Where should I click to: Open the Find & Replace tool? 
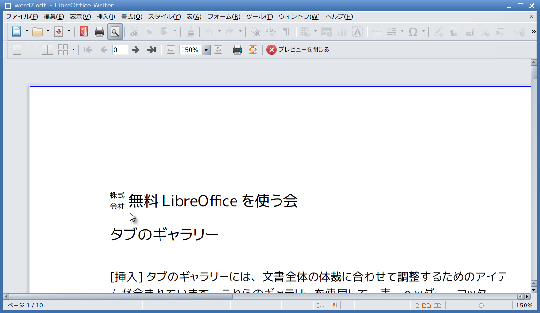(256, 32)
